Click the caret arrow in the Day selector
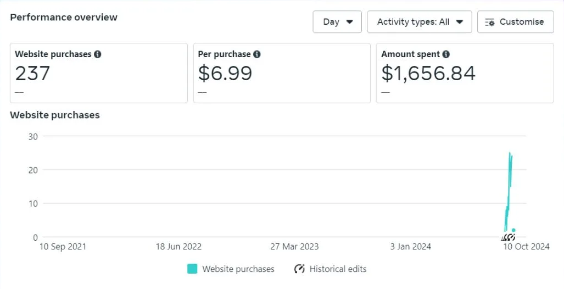 [x=350, y=22]
